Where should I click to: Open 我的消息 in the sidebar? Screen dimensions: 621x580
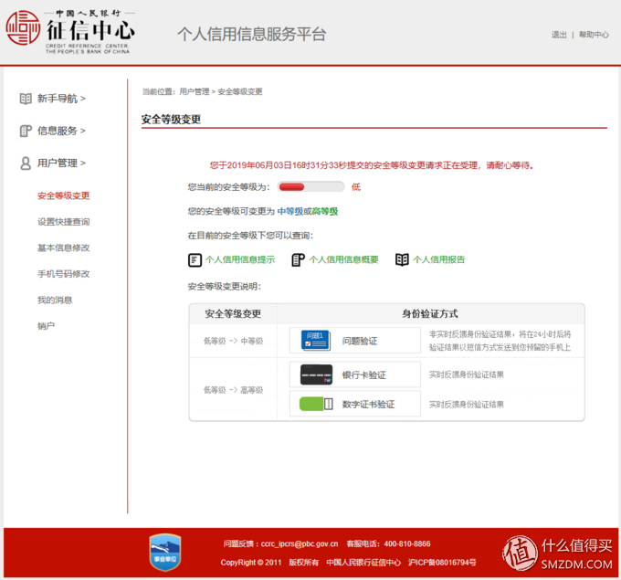click(x=55, y=300)
